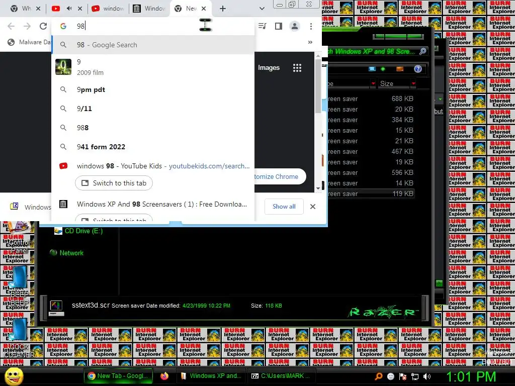Select the 119 KB screen saver row

click(x=371, y=194)
